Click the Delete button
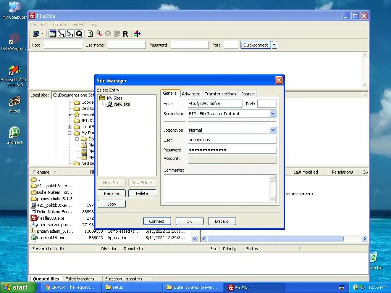 (142, 193)
